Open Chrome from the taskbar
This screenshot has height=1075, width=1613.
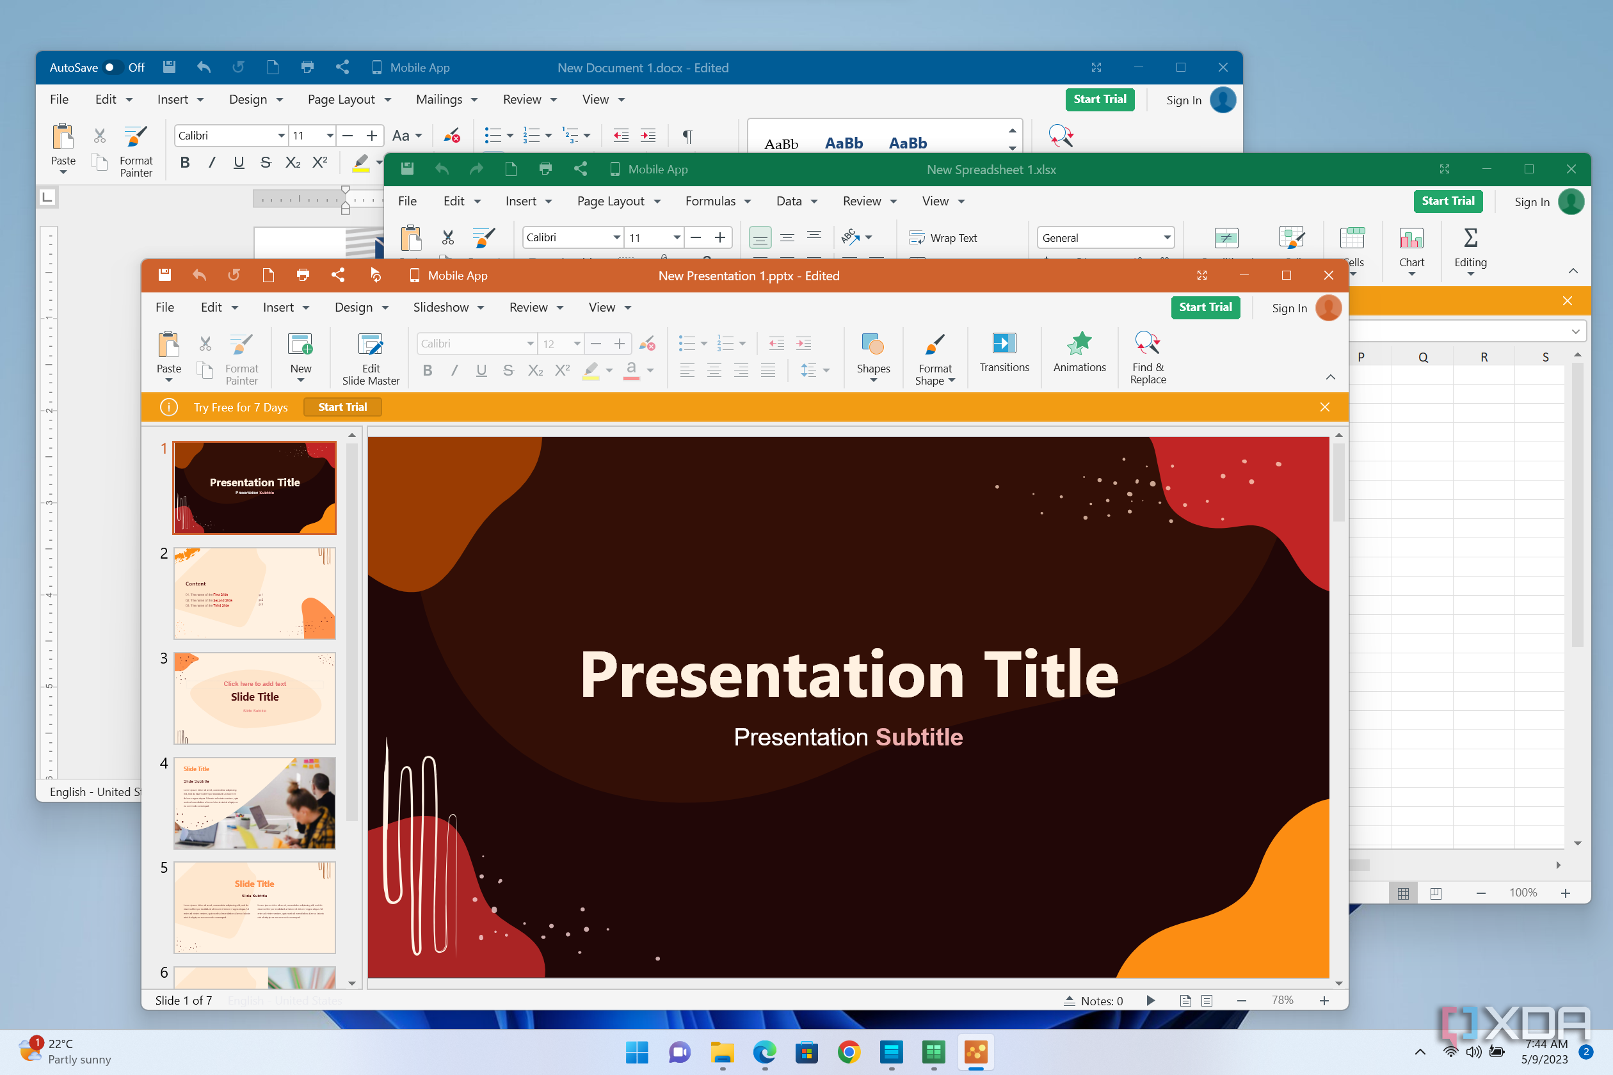(x=849, y=1052)
